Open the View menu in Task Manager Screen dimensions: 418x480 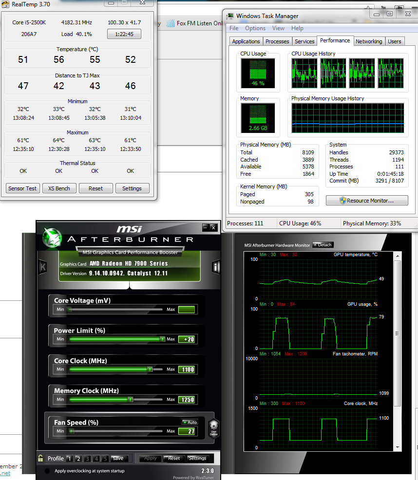pos(279,28)
